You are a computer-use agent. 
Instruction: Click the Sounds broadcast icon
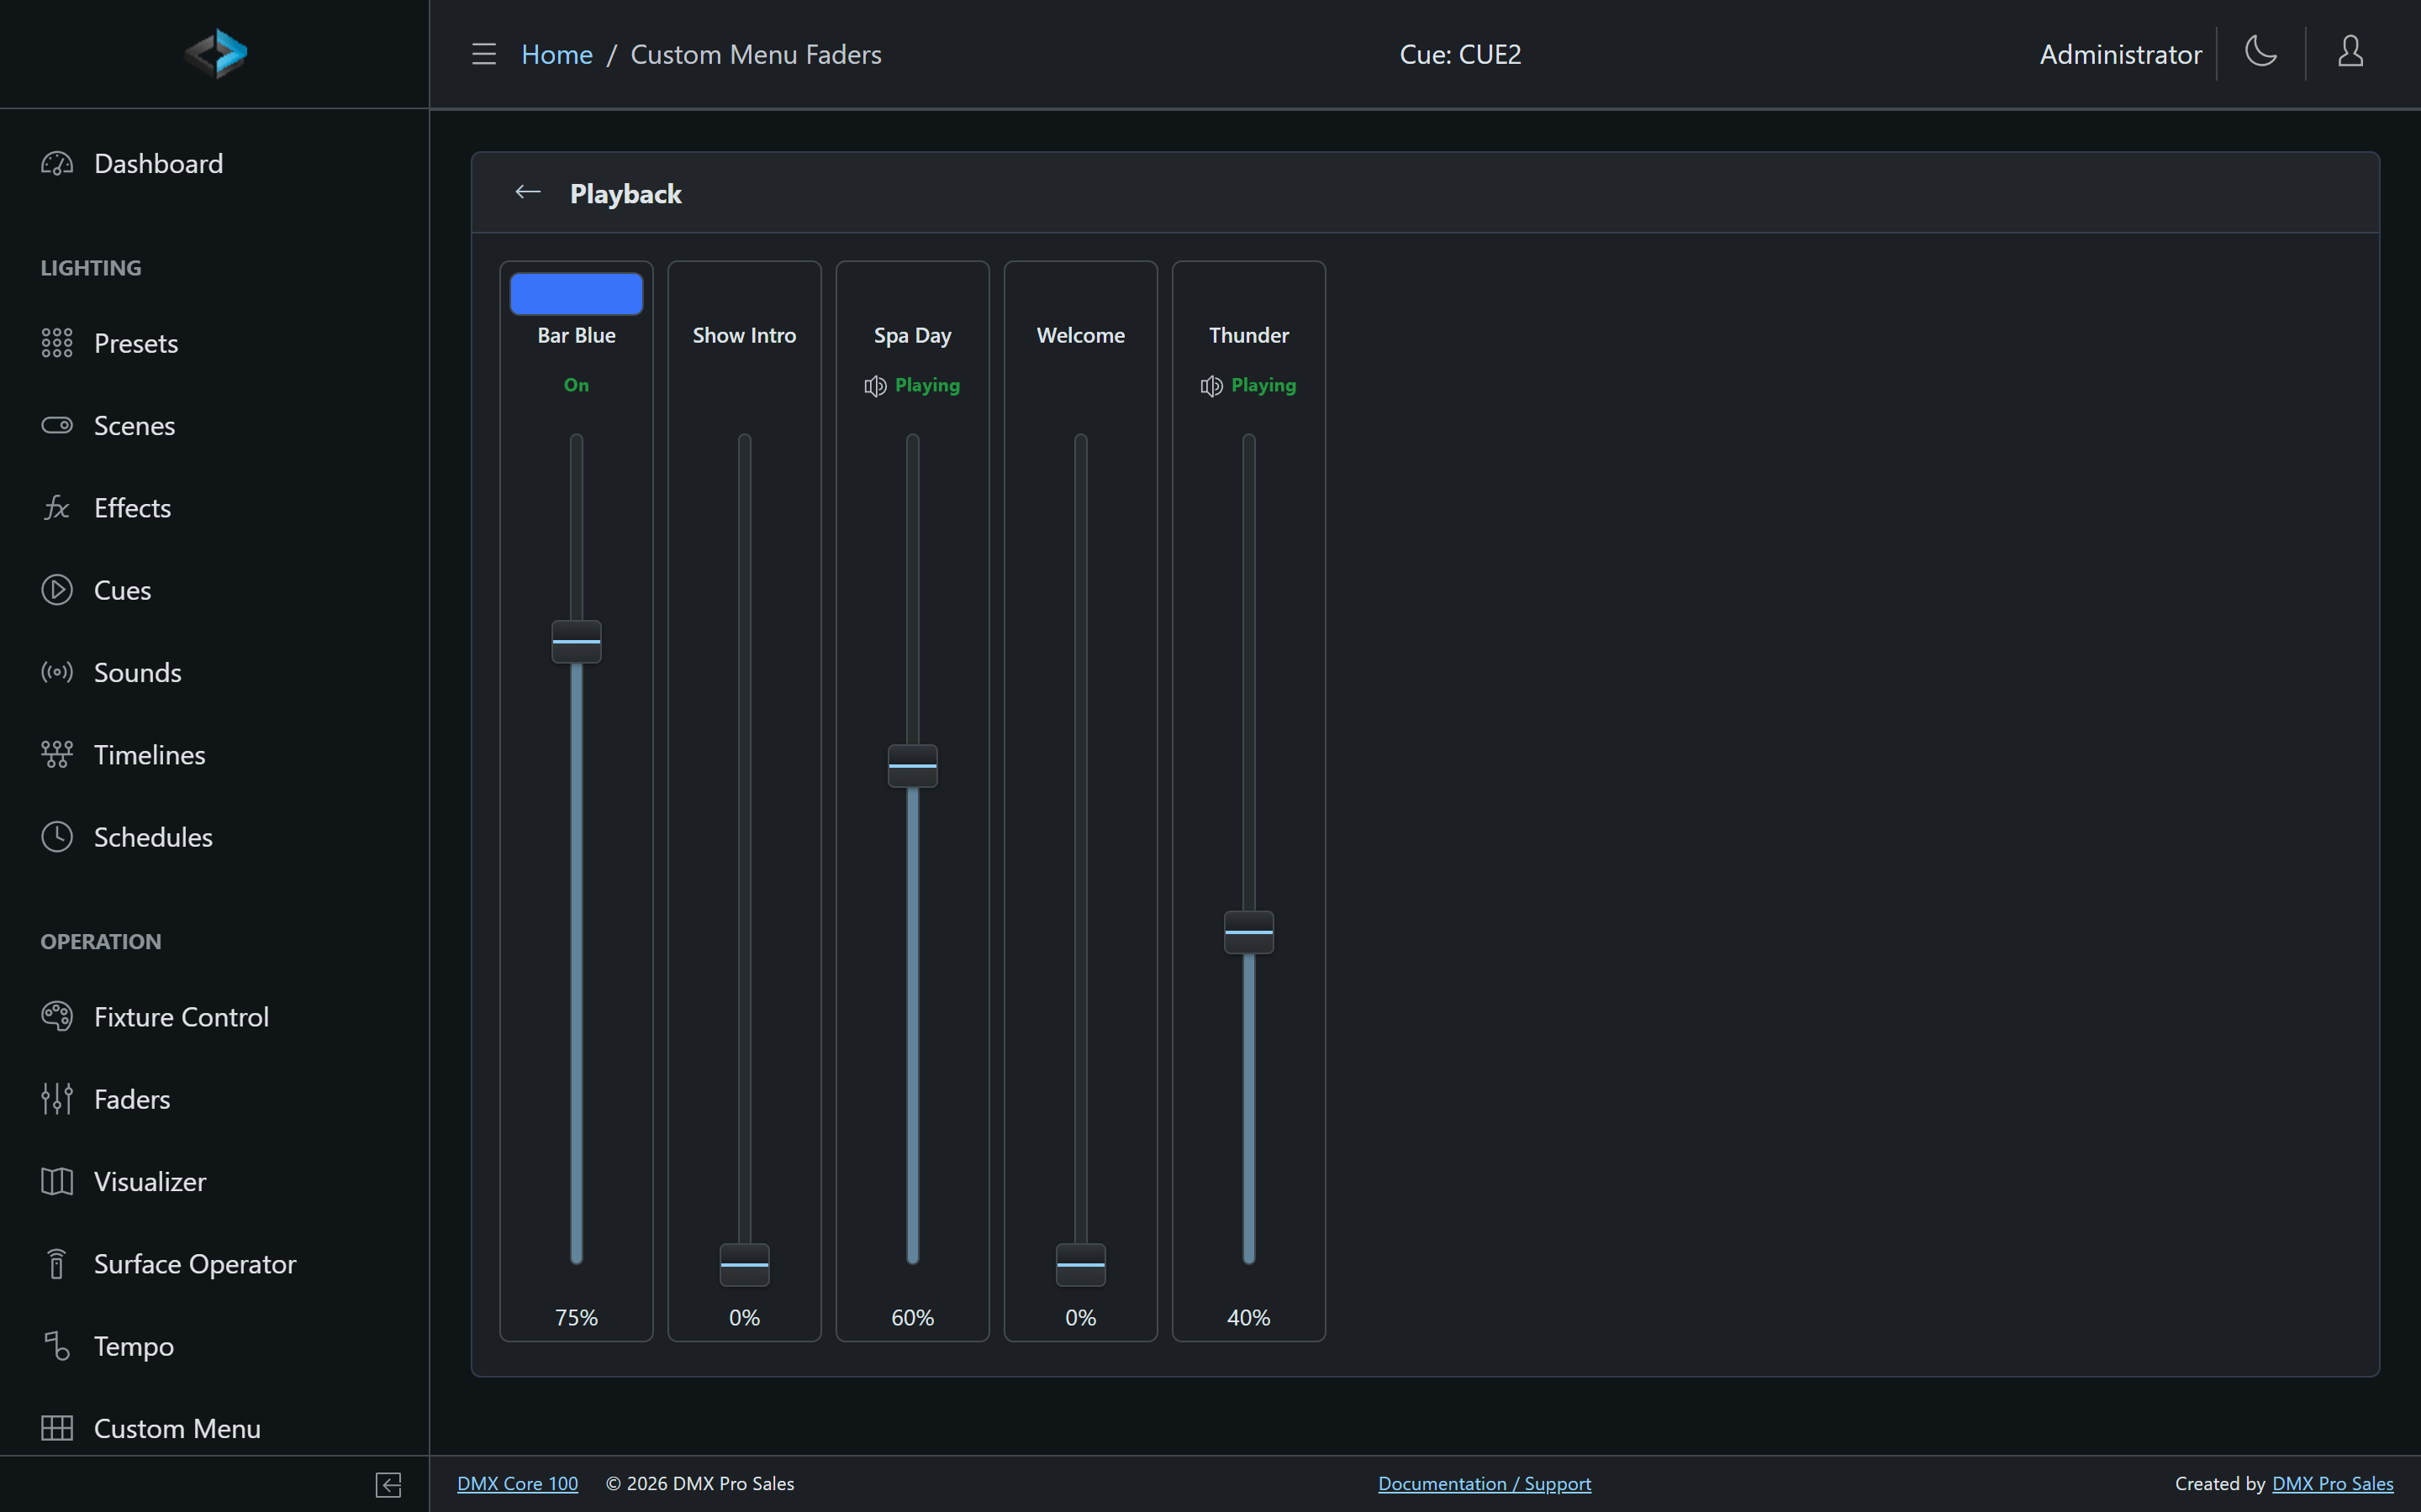point(57,672)
